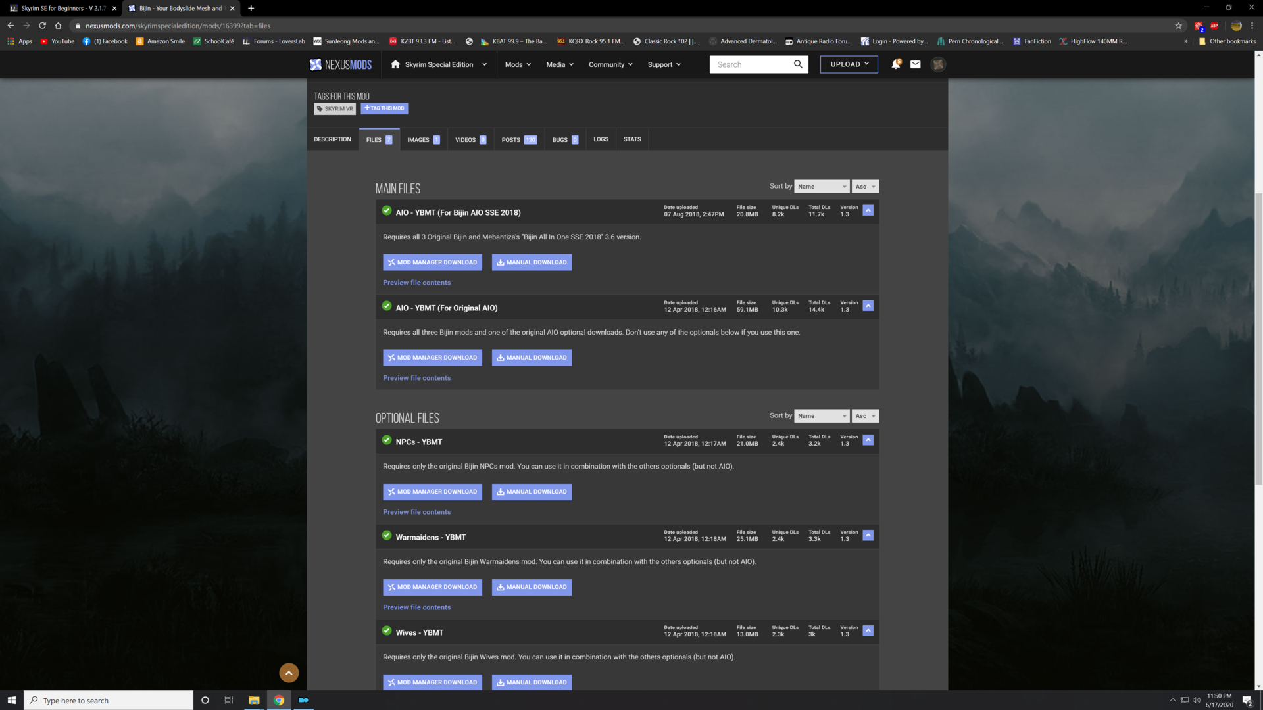Open the Adblock Plus extension icon

(1214, 26)
